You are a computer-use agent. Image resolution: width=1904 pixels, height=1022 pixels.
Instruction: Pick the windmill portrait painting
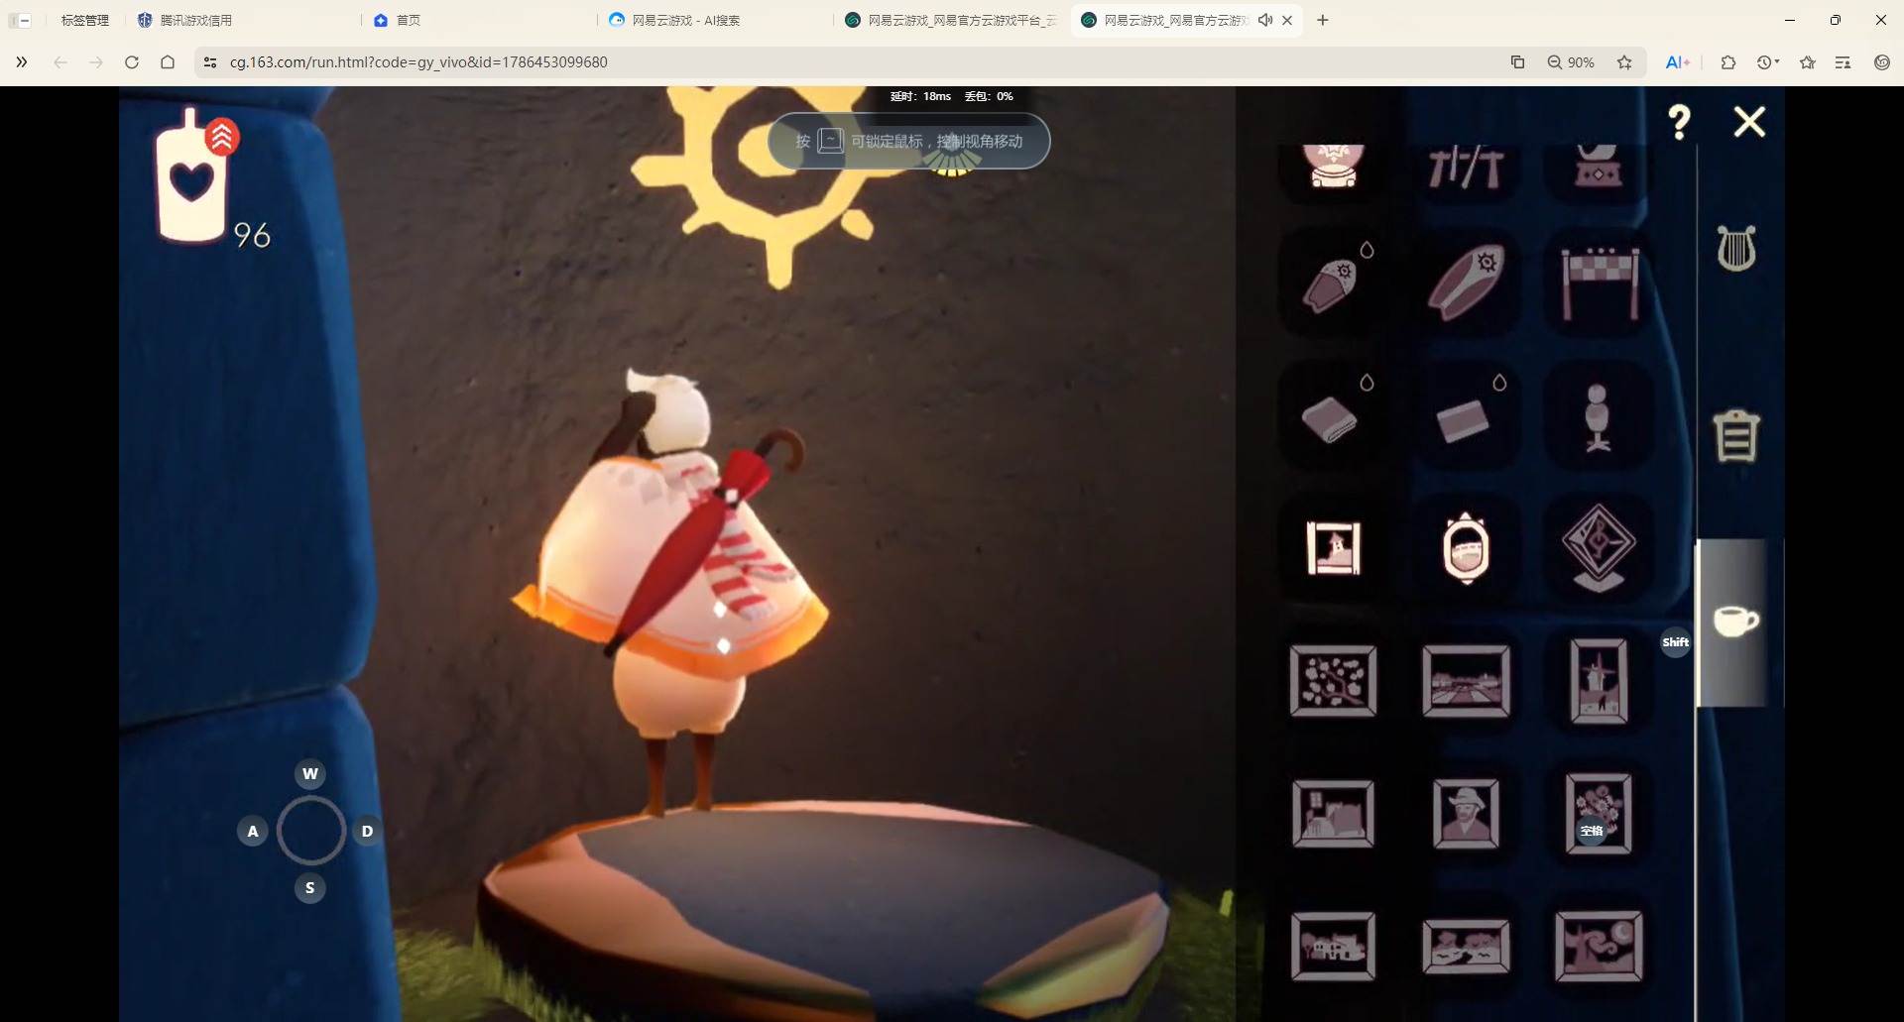pos(1599,681)
